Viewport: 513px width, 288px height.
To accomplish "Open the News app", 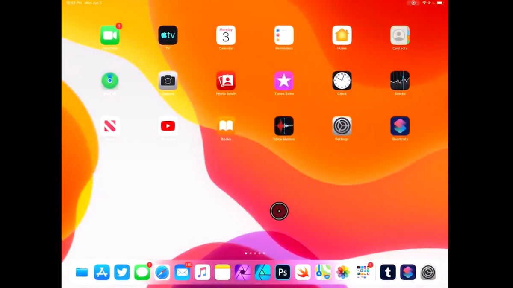I will point(110,126).
